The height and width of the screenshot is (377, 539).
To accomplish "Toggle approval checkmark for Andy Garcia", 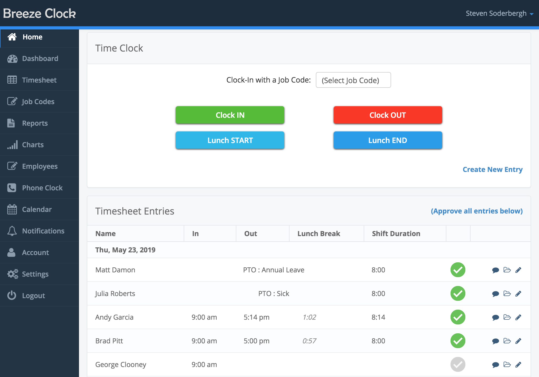I will click(x=458, y=317).
